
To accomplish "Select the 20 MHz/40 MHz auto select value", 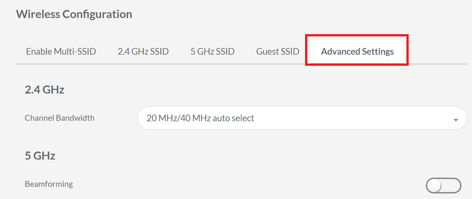I will pos(201,118).
